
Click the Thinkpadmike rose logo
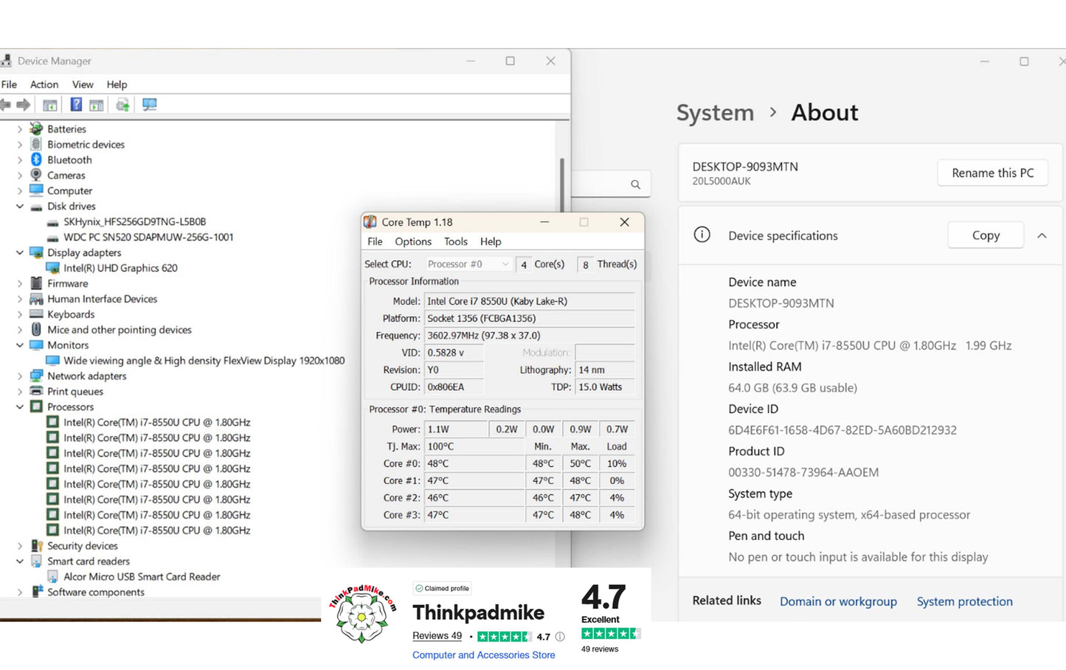(362, 614)
